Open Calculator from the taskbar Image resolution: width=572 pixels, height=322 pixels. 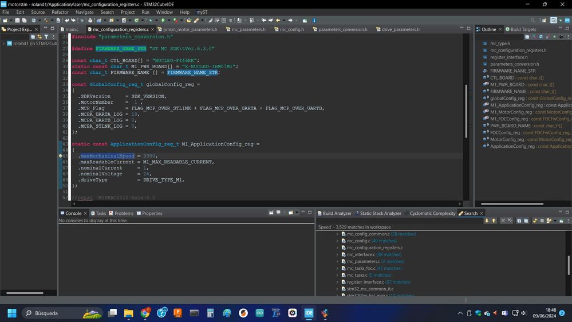coord(211,313)
